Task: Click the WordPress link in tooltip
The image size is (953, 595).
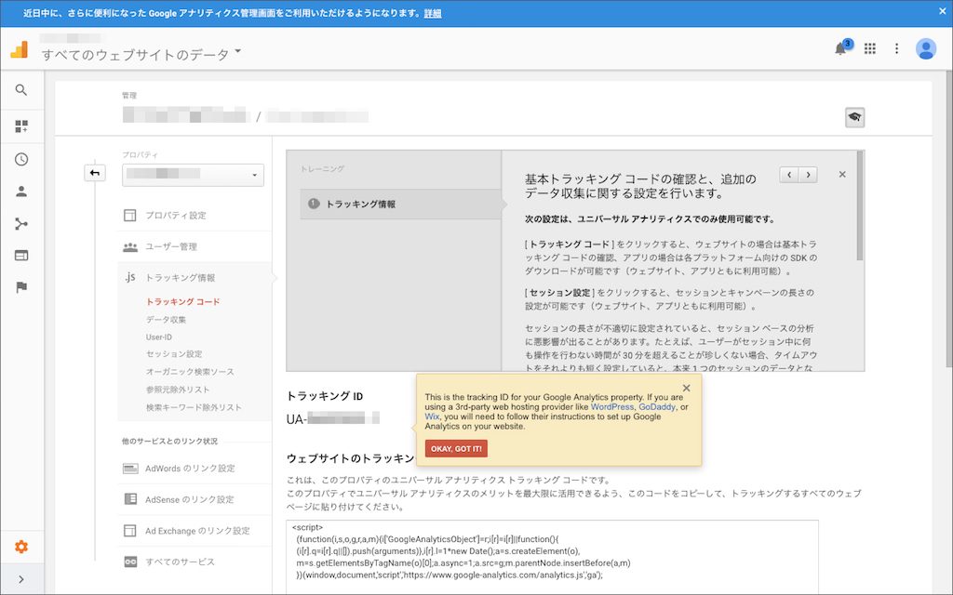Action: click(x=612, y=407)
